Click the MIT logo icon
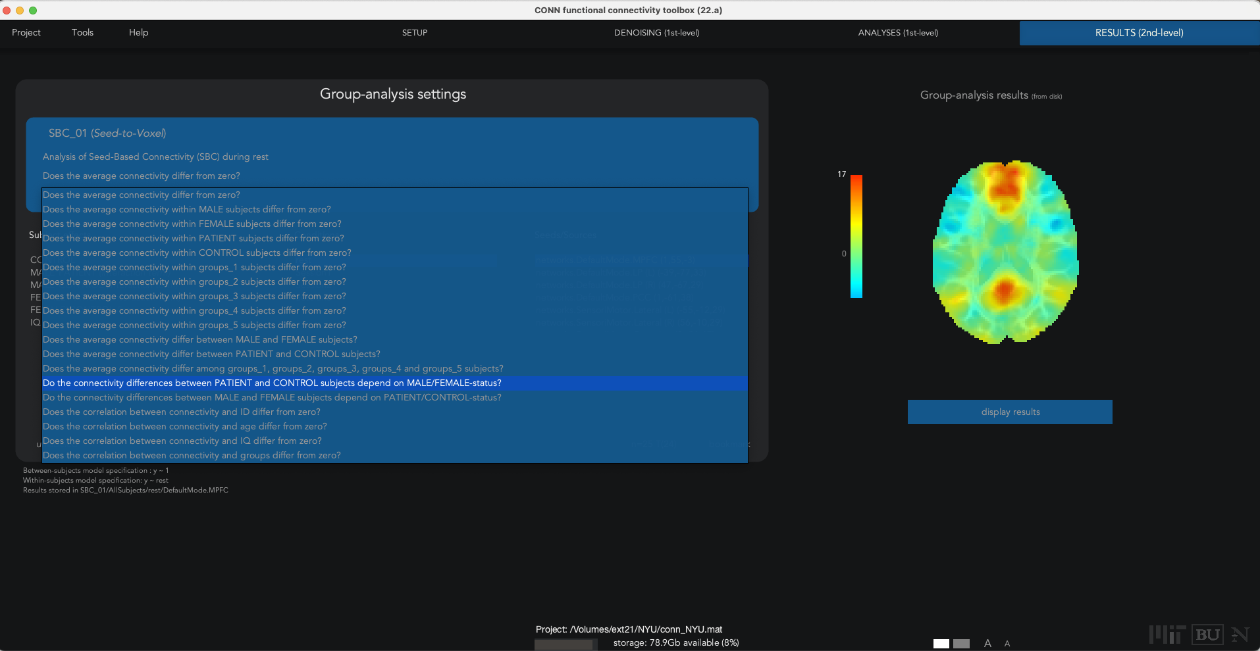 pyautogui.click(x=1167, y=635)
